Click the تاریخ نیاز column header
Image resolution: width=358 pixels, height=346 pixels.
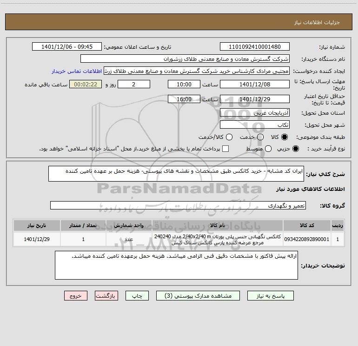coord(37,225)
